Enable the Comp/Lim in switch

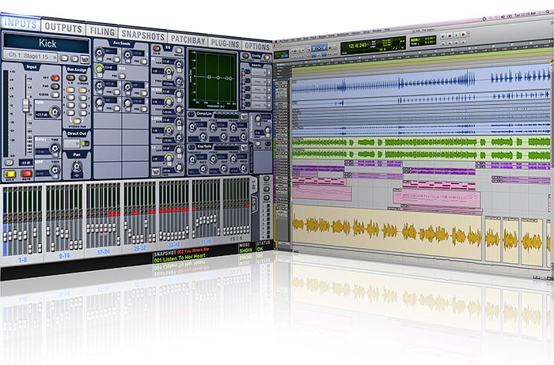192,115
